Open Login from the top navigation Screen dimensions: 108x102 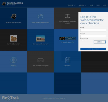tap(98, 5)
